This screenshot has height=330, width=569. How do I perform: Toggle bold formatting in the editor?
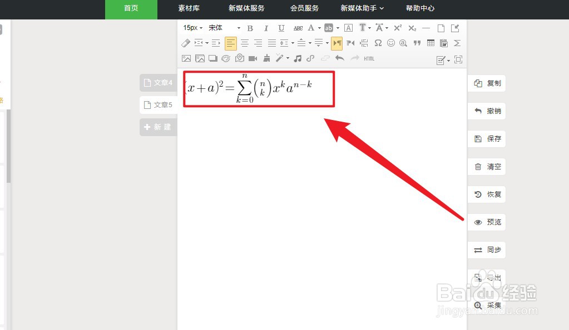click(250, 28)
